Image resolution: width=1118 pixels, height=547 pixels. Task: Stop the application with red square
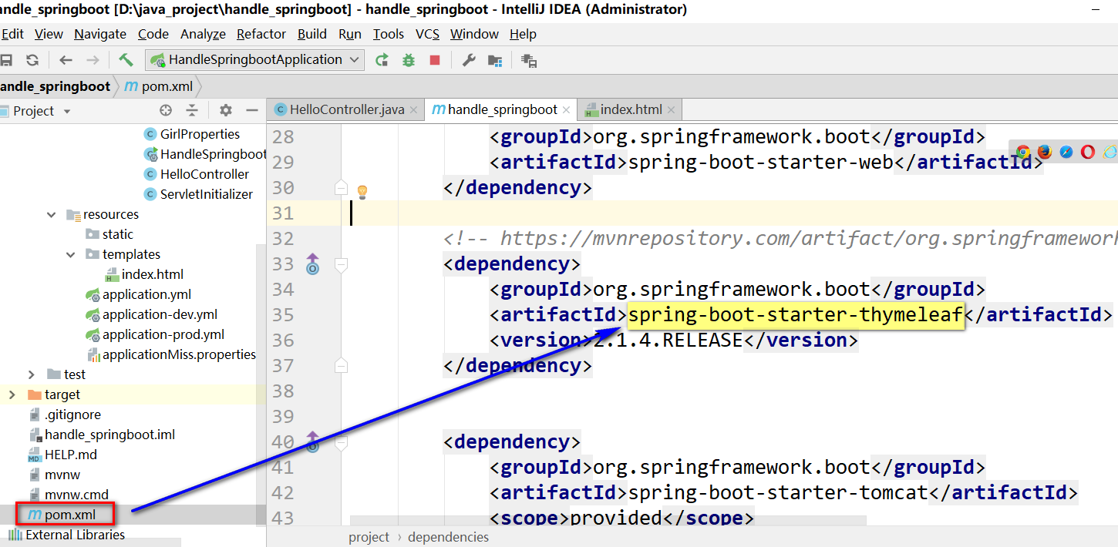pyautogui.click(x=435, y=60)
